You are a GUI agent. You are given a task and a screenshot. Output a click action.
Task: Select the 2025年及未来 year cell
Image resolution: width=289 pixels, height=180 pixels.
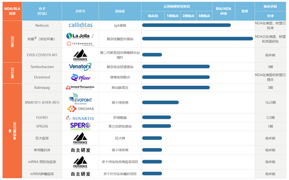click(12, 131)
